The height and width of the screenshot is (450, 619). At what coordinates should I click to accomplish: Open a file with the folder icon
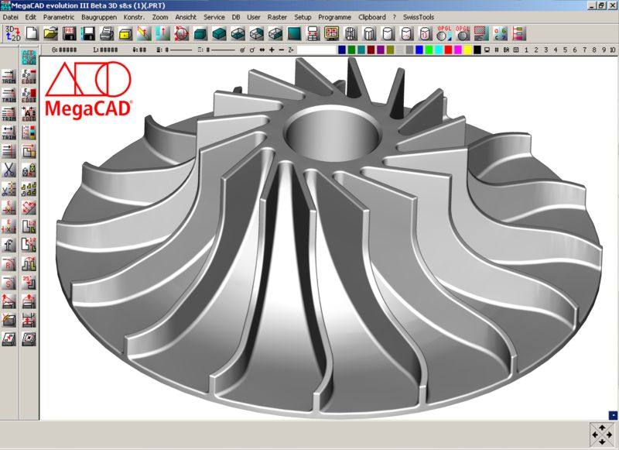50,33
